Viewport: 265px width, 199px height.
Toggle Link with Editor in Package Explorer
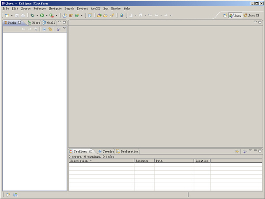(x=50, y=29)
